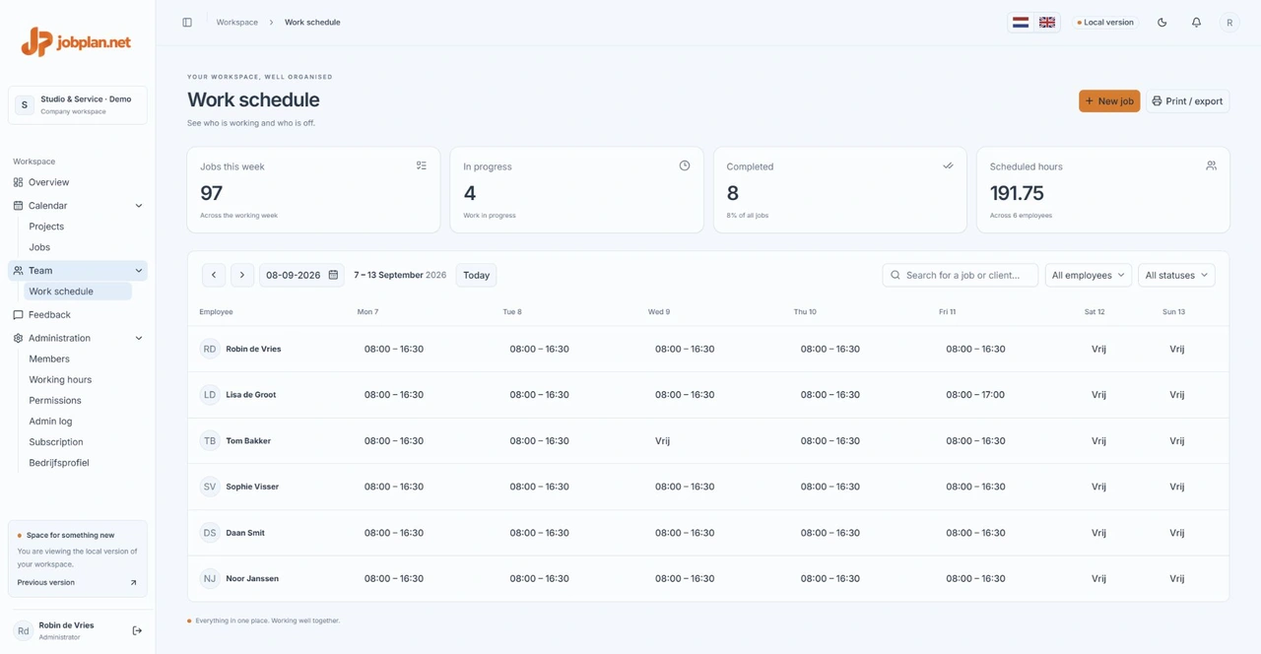Select Work schedule sidebar item

78,292
